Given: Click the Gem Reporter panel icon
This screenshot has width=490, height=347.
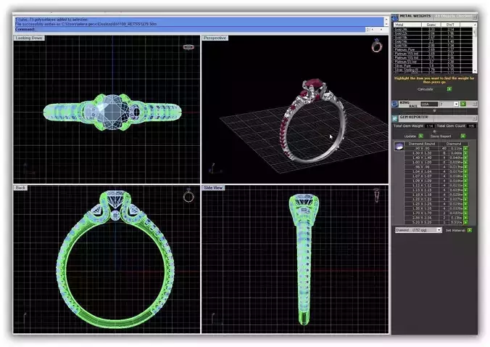Looking at the screenshot, I should 395,118.
